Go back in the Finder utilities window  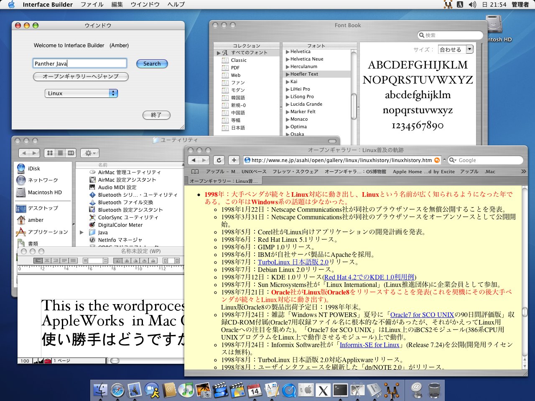24,153
